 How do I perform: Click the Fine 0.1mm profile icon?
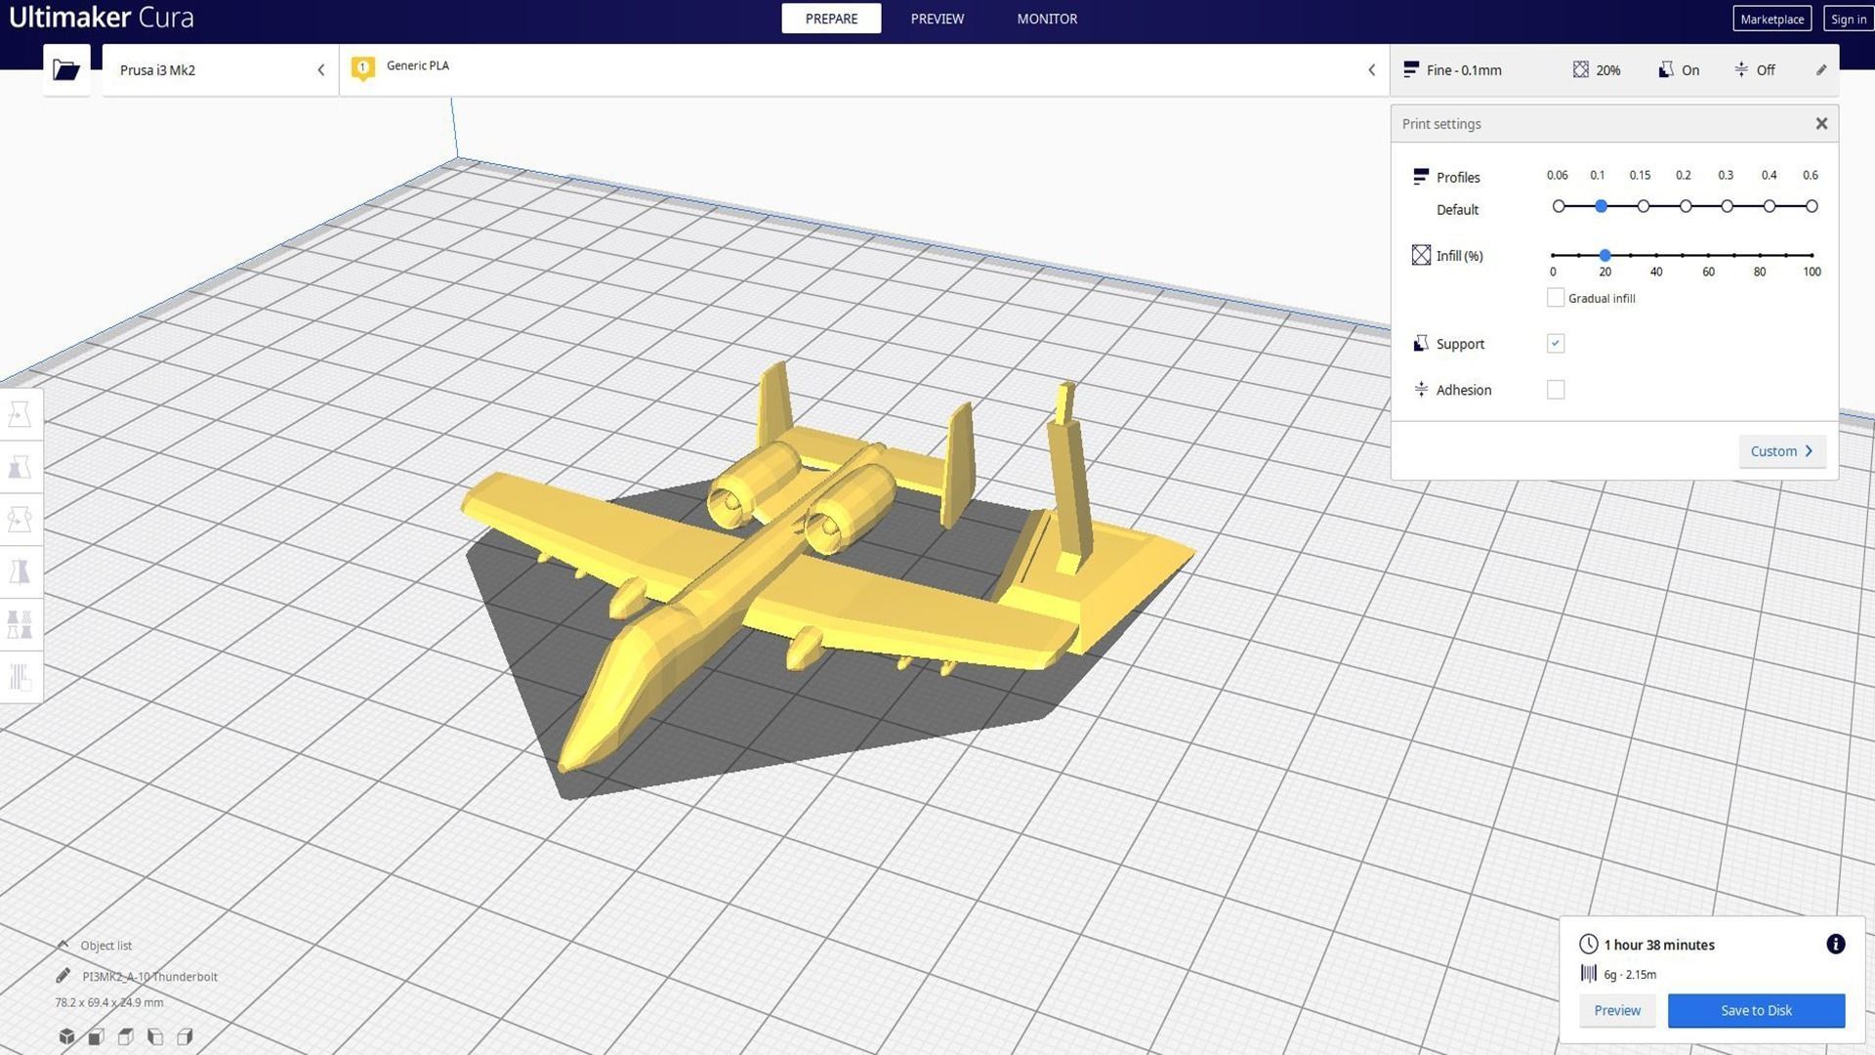click(x=1410, y=69)
